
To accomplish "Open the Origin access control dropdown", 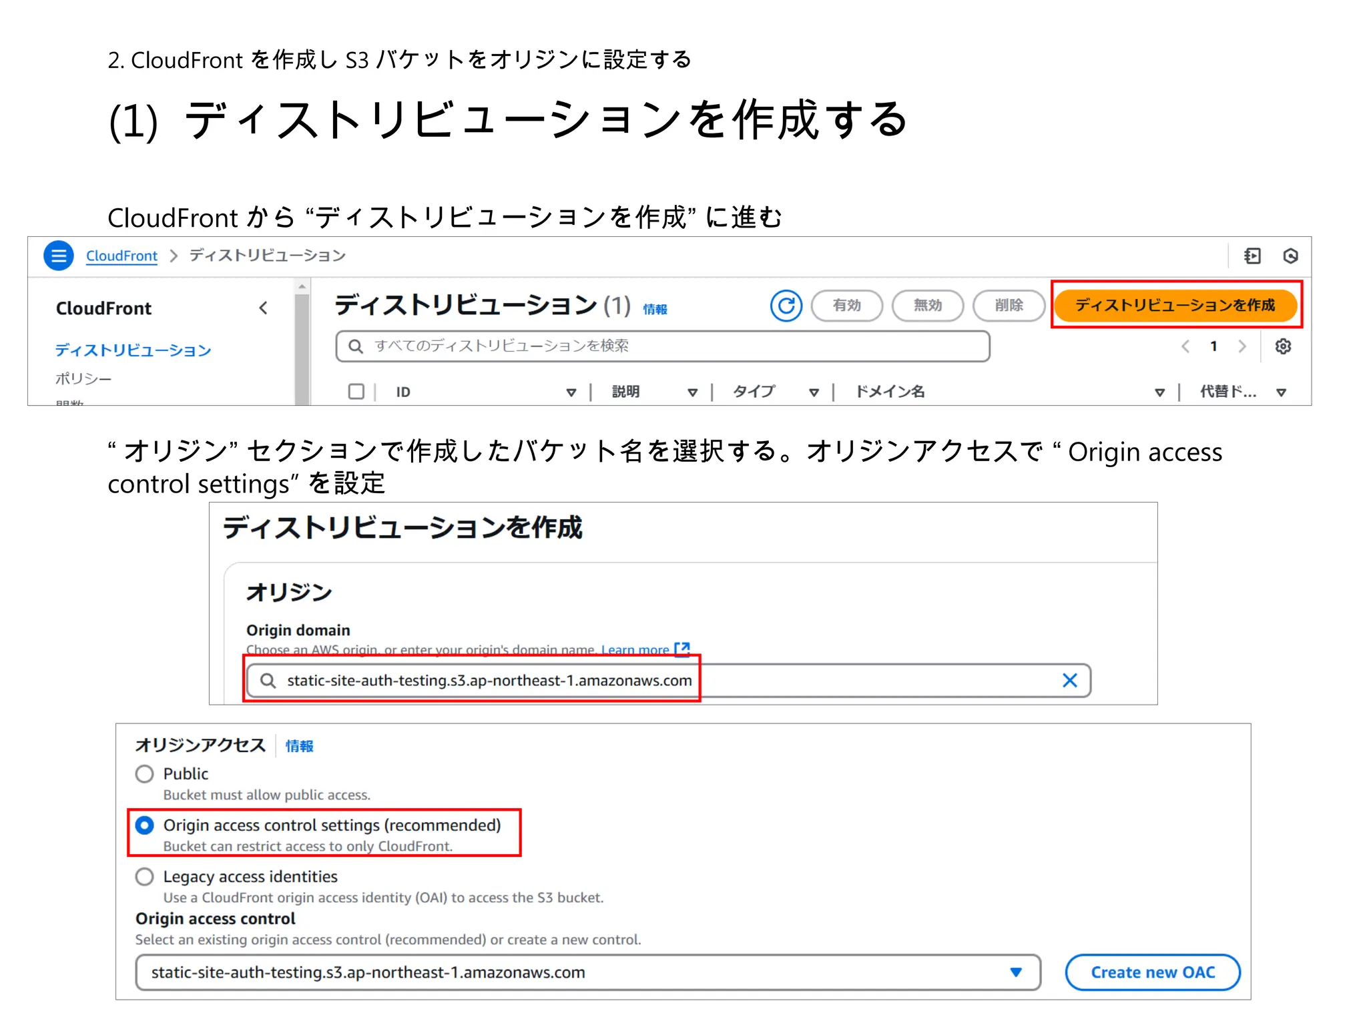I will (x=588, y=973).
